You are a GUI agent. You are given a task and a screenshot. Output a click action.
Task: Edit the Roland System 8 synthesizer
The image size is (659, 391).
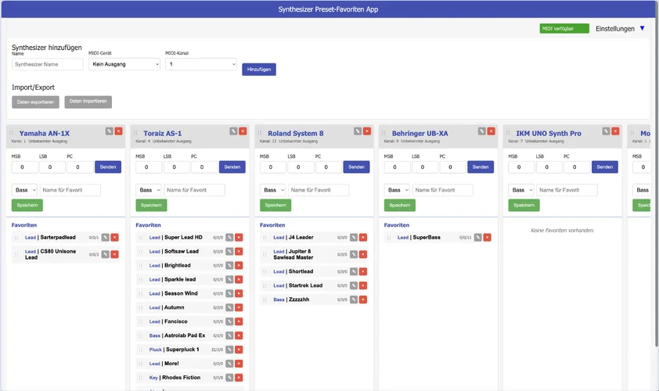tap(358, 131)
